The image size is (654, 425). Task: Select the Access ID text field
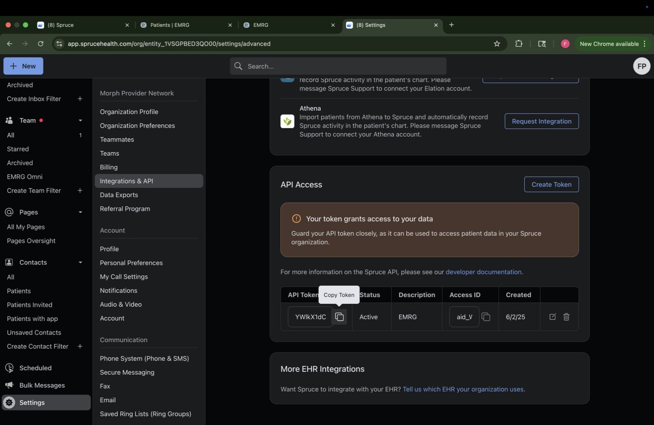click(464, 317)
